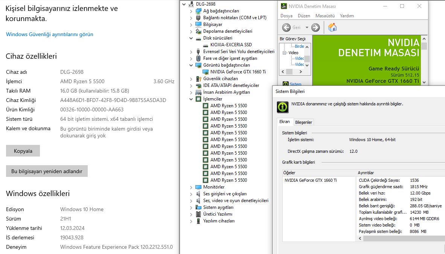Screen dimensions: 445x254
Task: Click the IDE ATA/ATAPI denetleyiciler icon
Action: 198,85
